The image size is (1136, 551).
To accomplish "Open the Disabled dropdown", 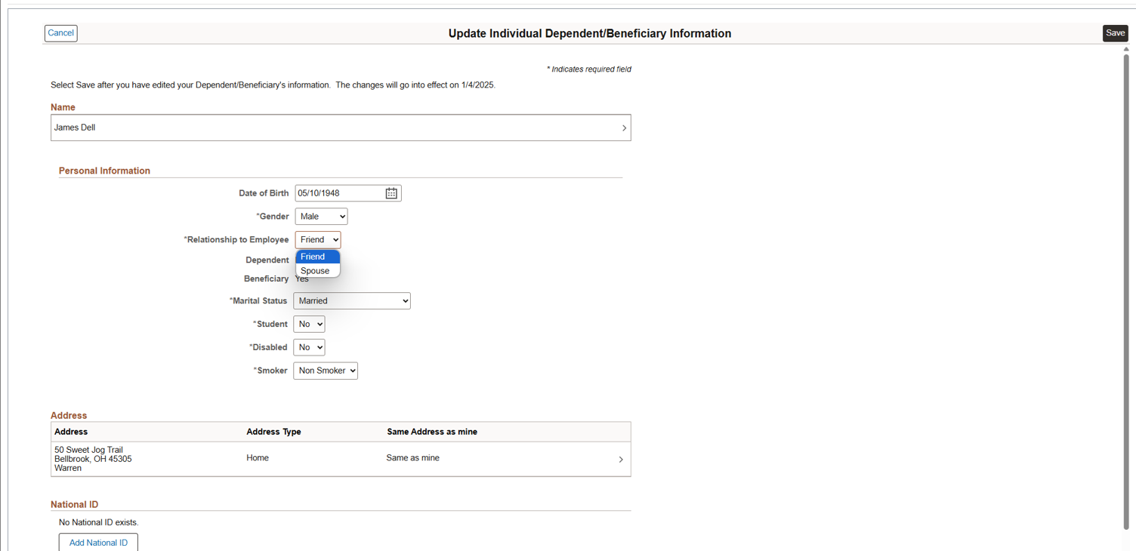I will [x=309, y=348].
